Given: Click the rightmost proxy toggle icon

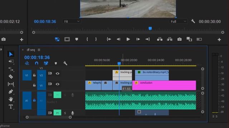Looking at the screenshot, I should click(199, 39).
